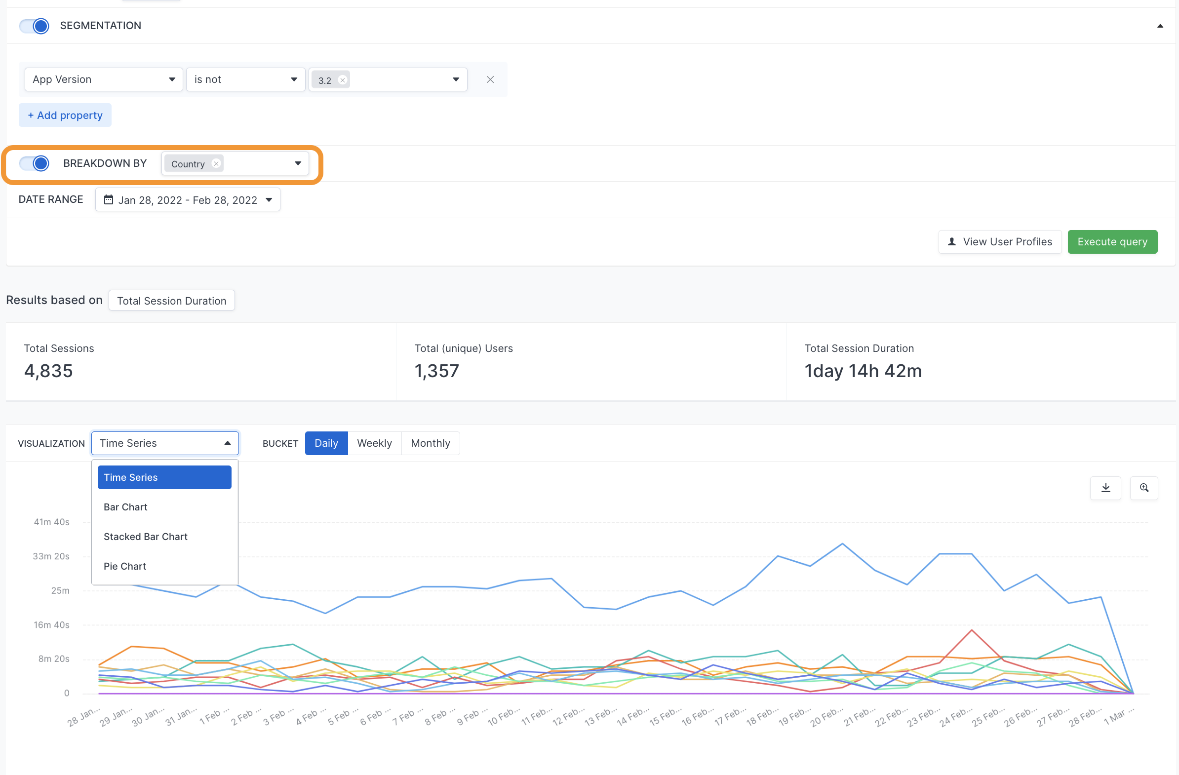
Task: Switch bucket to Weekly
Action: click(375, 443)
